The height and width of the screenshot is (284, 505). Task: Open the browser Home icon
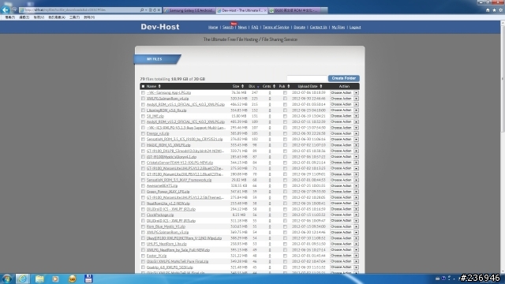488,10
